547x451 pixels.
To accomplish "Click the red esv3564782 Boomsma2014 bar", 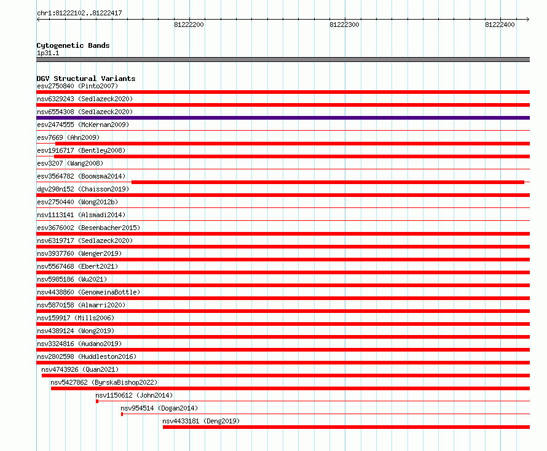I will pyautogui.click(x=328, y=182).
